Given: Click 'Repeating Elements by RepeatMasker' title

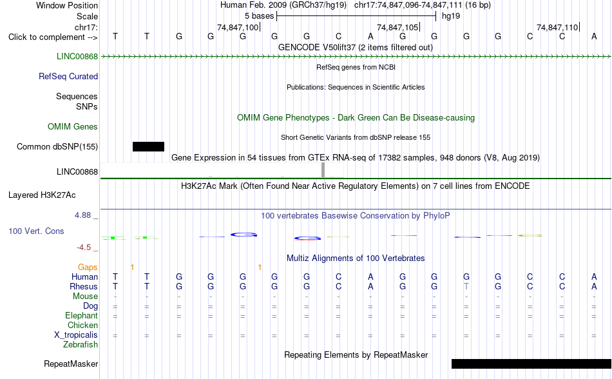Looking at the screenshot, I should (356, 355).
